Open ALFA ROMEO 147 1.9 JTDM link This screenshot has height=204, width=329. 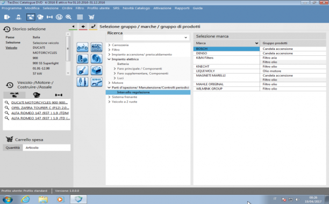[40, 113]
